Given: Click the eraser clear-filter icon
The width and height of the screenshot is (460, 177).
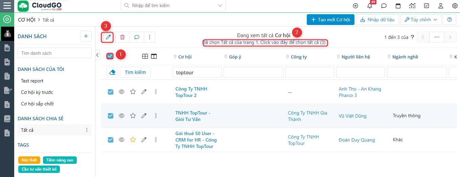Looking at the screenshot, I should 112,72.
